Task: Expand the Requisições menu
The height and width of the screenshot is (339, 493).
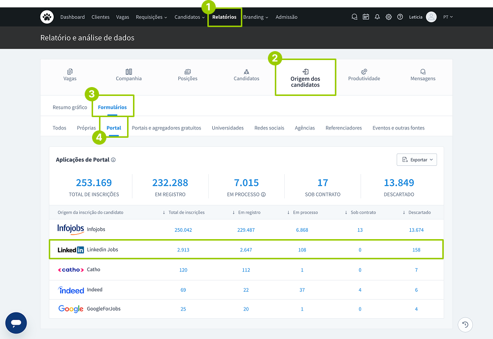Action: pyautogui.click(x=151, y=17)
